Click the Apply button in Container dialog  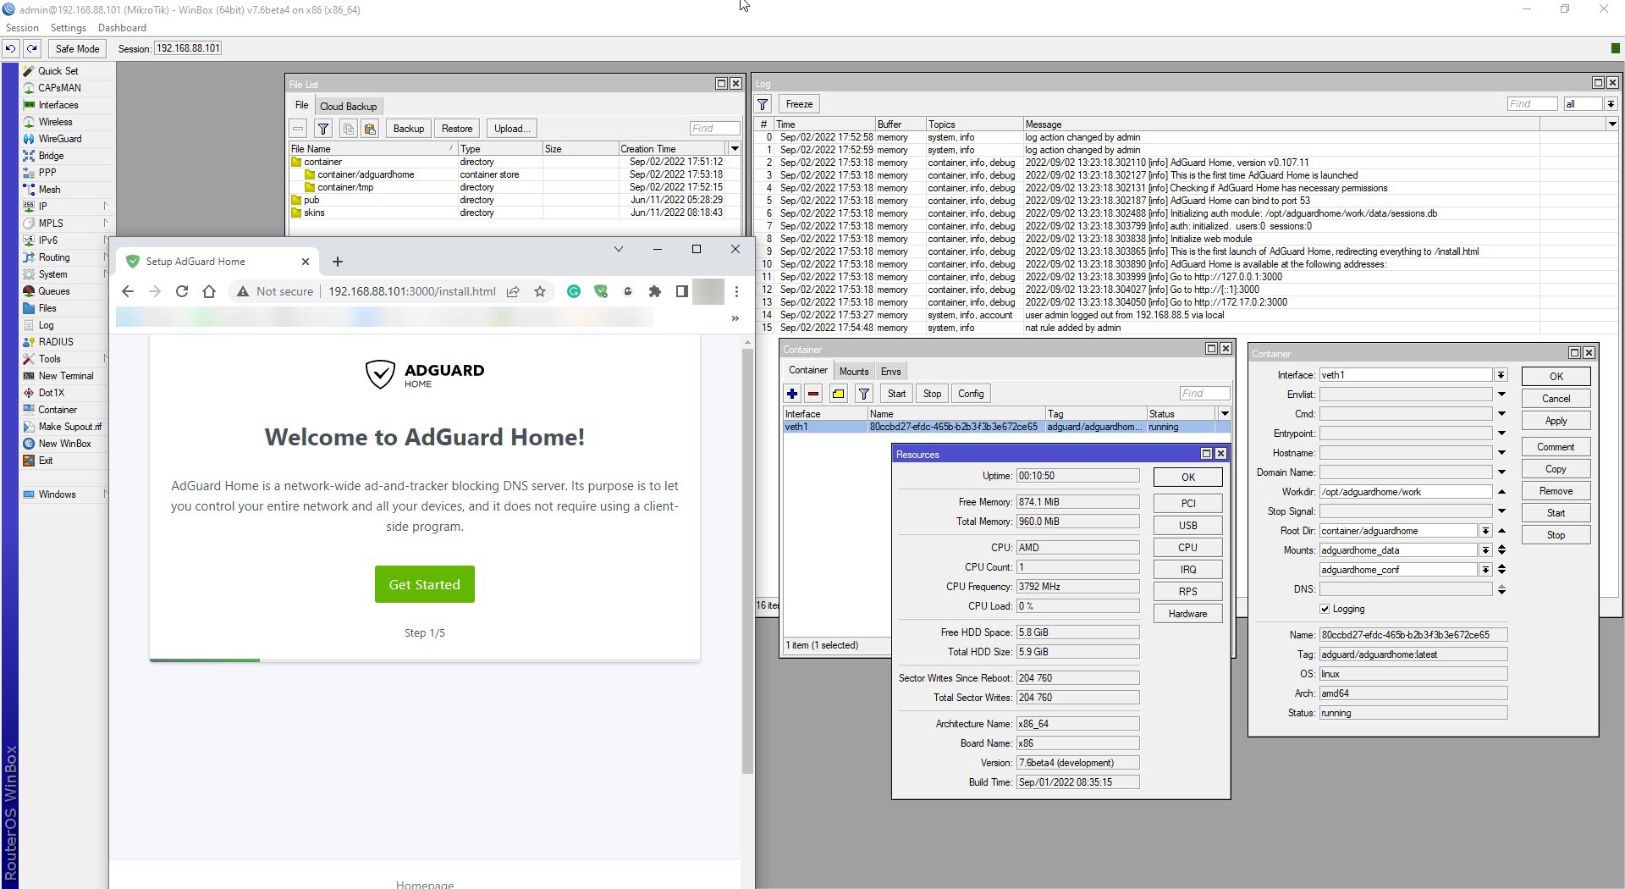click(x=1556, y=421)
